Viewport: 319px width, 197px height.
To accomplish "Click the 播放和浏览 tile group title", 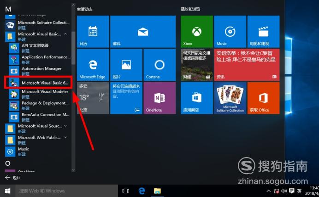I will coord(190,9).
